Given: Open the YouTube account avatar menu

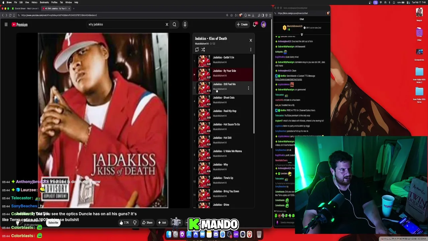Looking at the screenshot, I should [263, 24].
